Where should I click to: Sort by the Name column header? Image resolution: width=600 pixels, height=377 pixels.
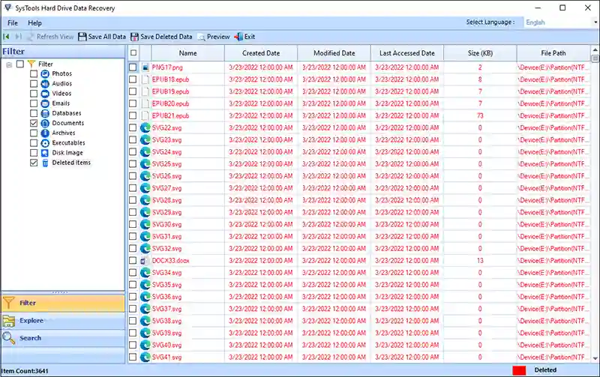(188, 53)
